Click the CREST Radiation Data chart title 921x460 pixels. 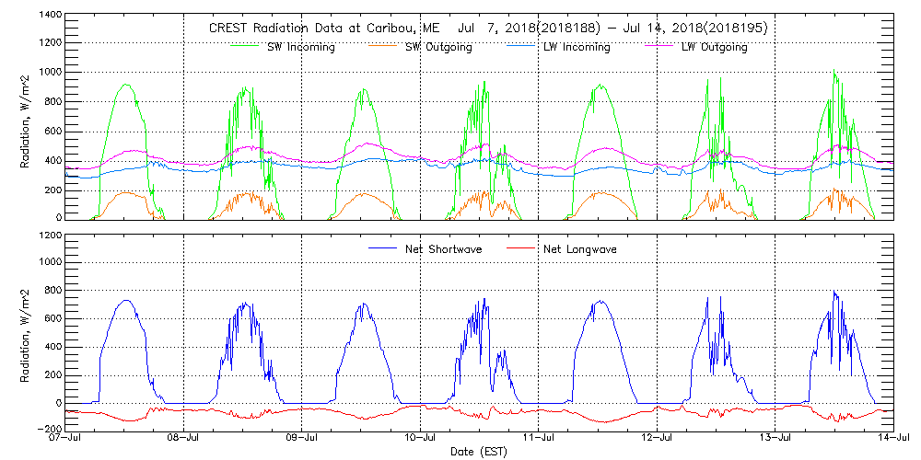click(487, 29)
